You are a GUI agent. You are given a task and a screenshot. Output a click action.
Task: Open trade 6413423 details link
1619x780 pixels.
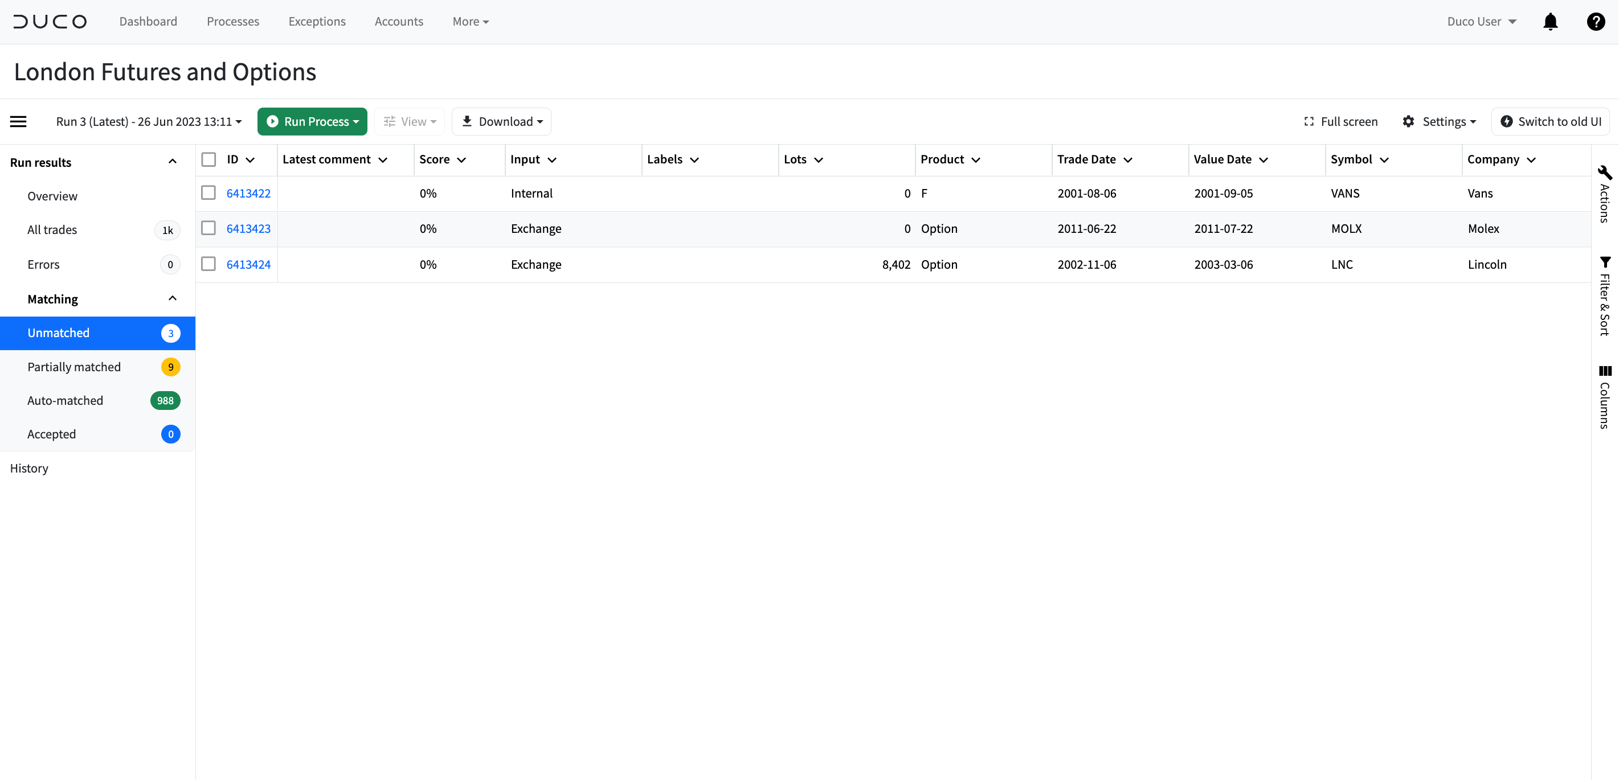pos(248,229)
